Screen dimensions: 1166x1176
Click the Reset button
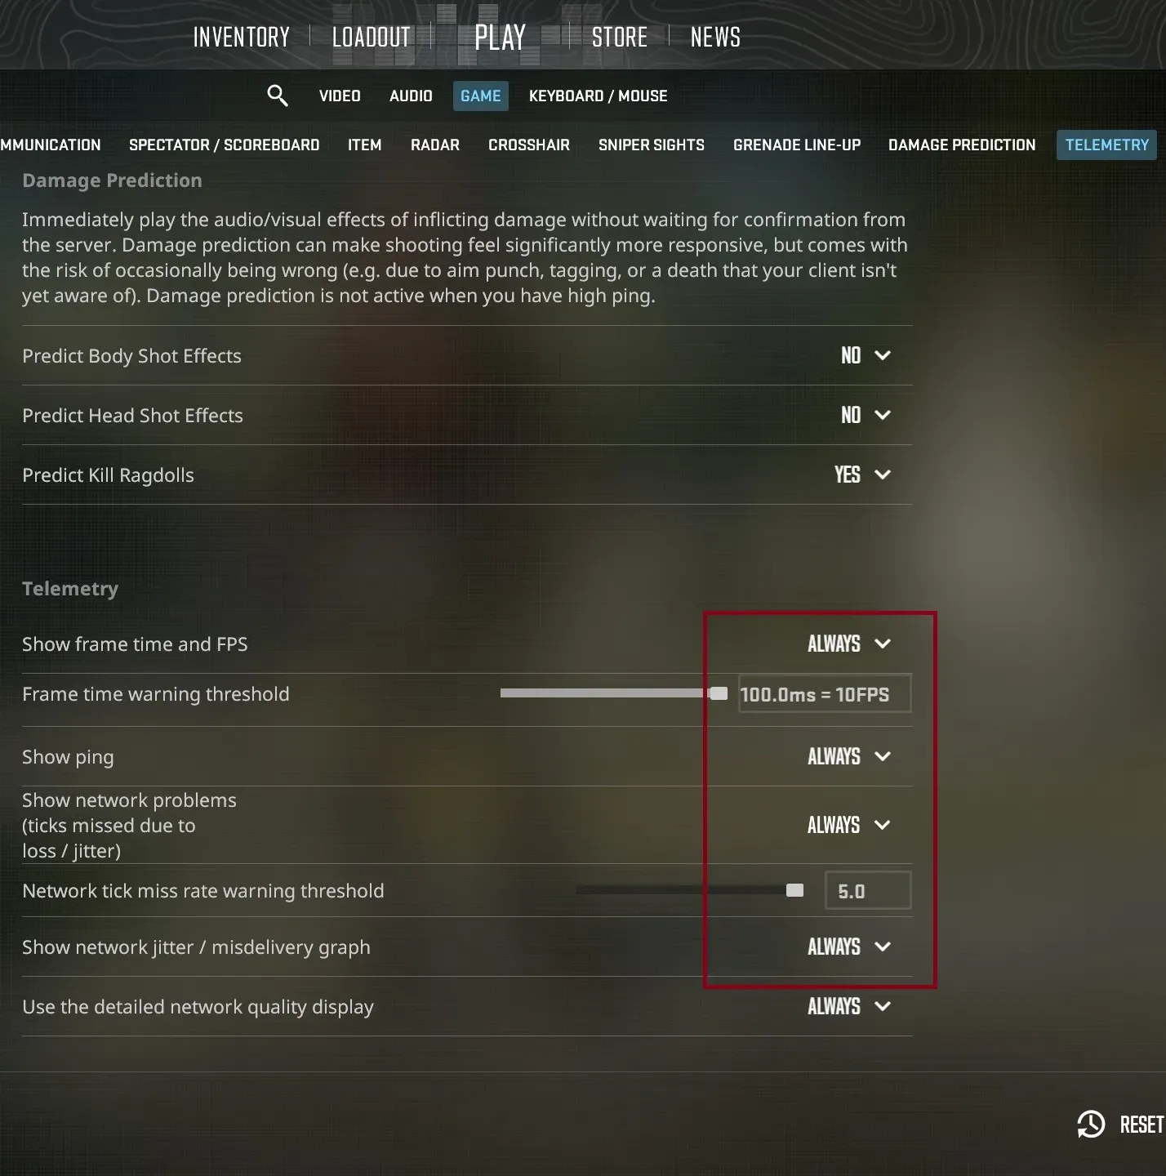pos(1142,1125)
